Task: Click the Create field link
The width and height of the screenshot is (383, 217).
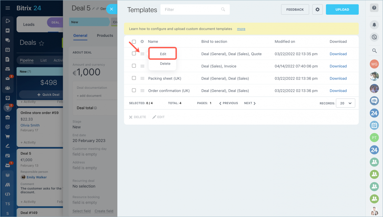Action: pos(104,211)
